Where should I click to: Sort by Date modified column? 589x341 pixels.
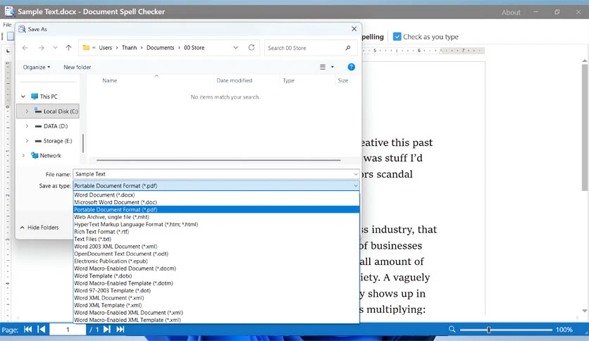tap(235, 80)
